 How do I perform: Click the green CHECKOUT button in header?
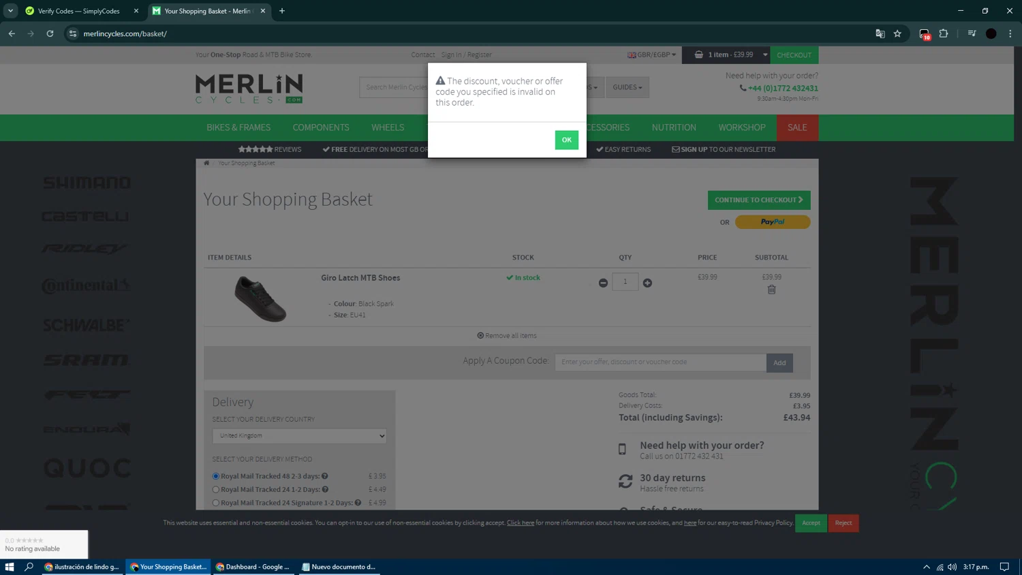point(794,55)
